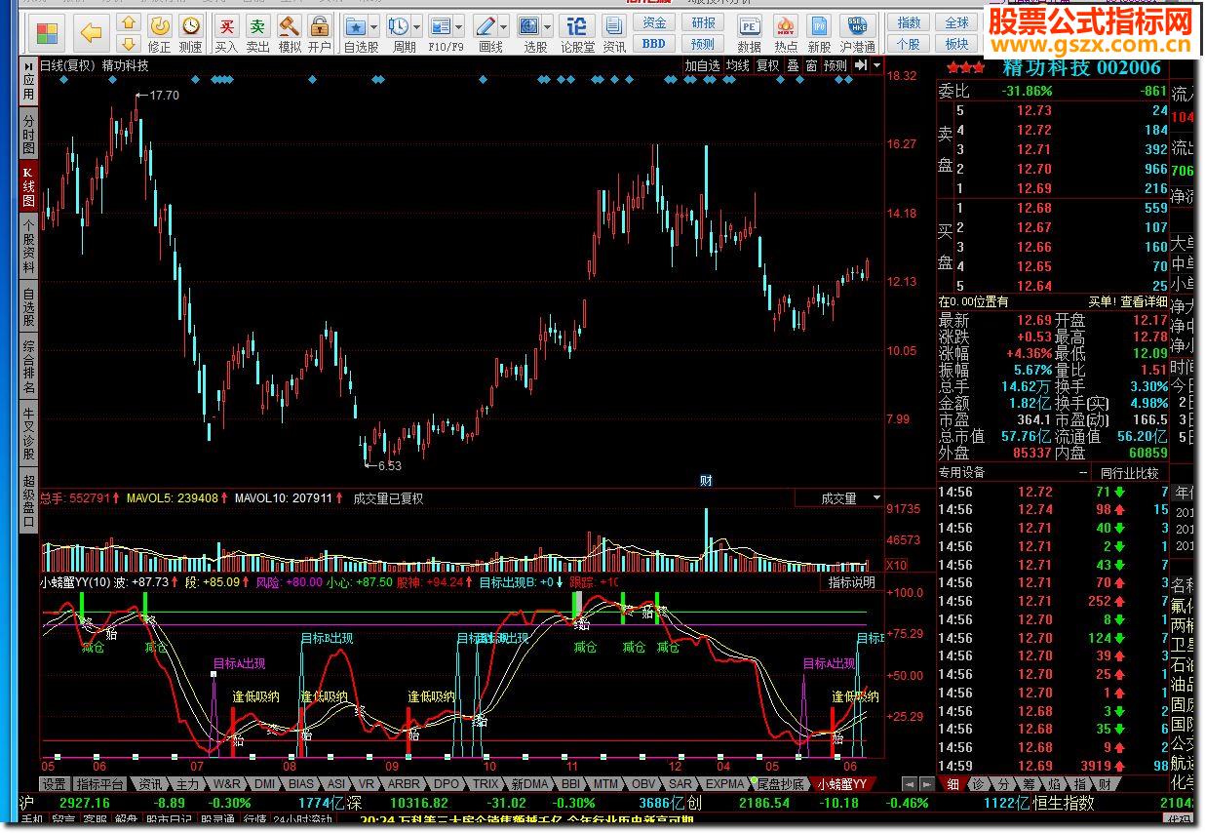Select MACD-style 新DMA indicator tab
The image size is (1205, 833).
point(530,784)
